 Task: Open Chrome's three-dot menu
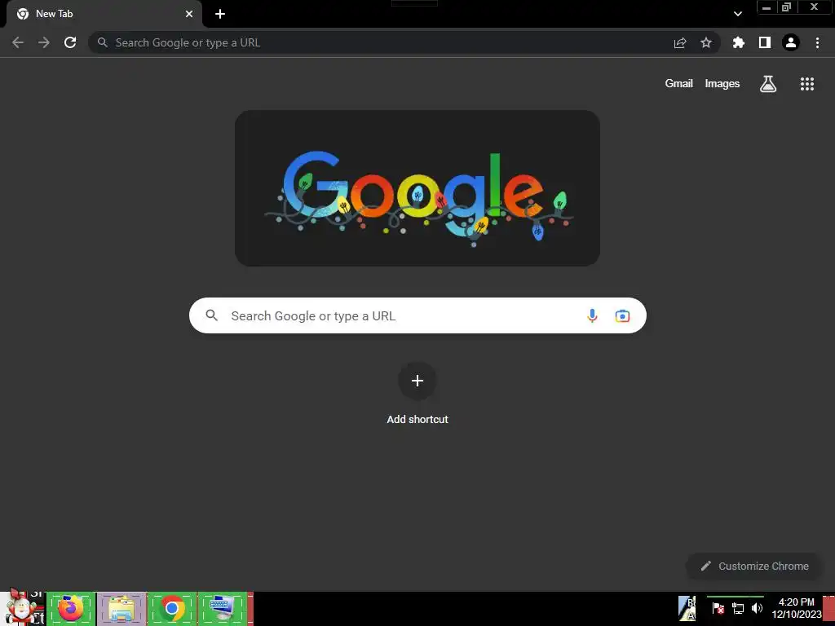pyautogui.click(x=817, y=42)
